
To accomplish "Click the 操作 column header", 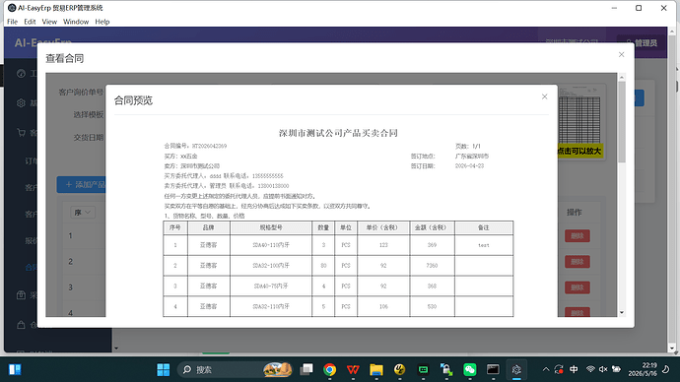I will click(x=575, y=213).
